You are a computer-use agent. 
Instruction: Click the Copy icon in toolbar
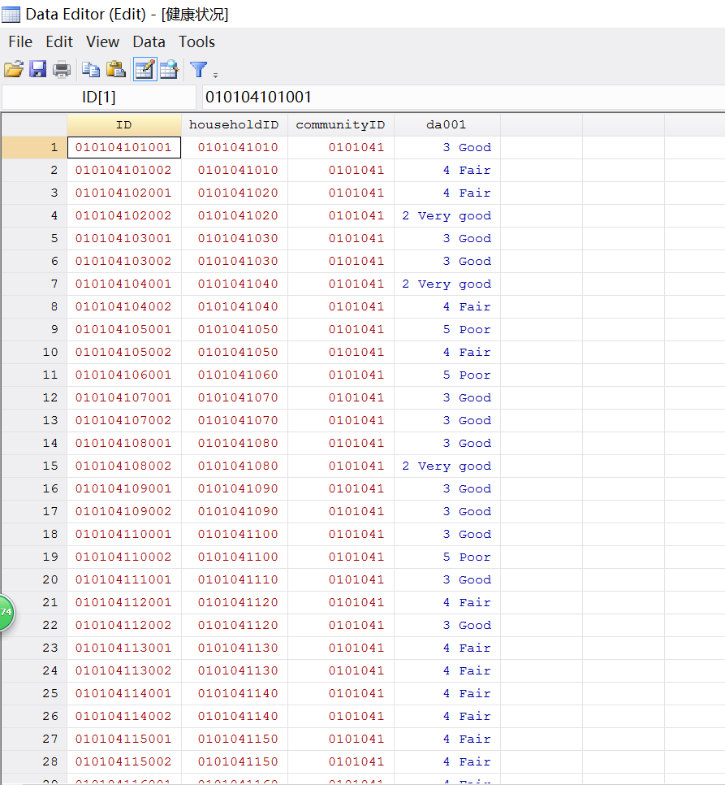pos(91,70)
